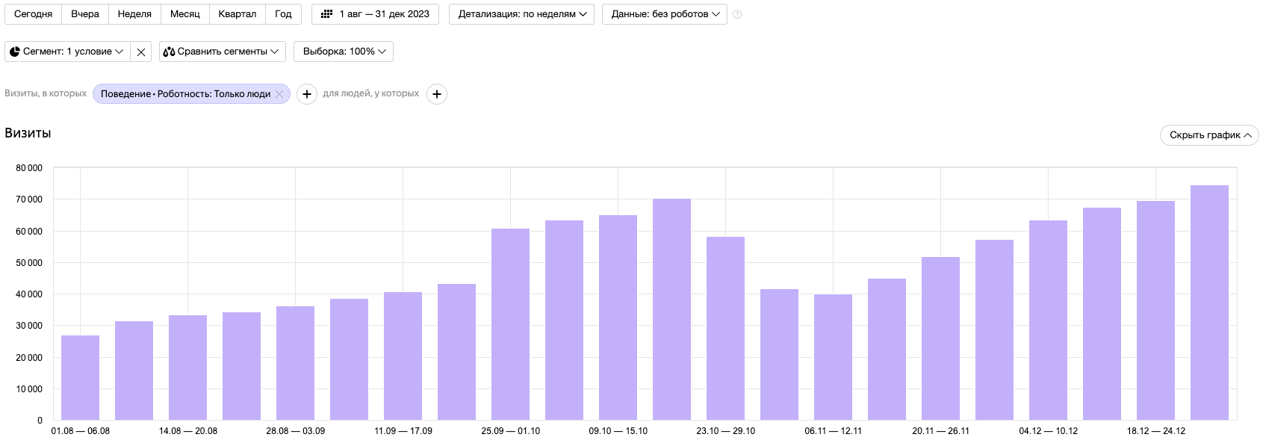Add people condition with second plus button
1263x446 pixels.
(437, 94)
